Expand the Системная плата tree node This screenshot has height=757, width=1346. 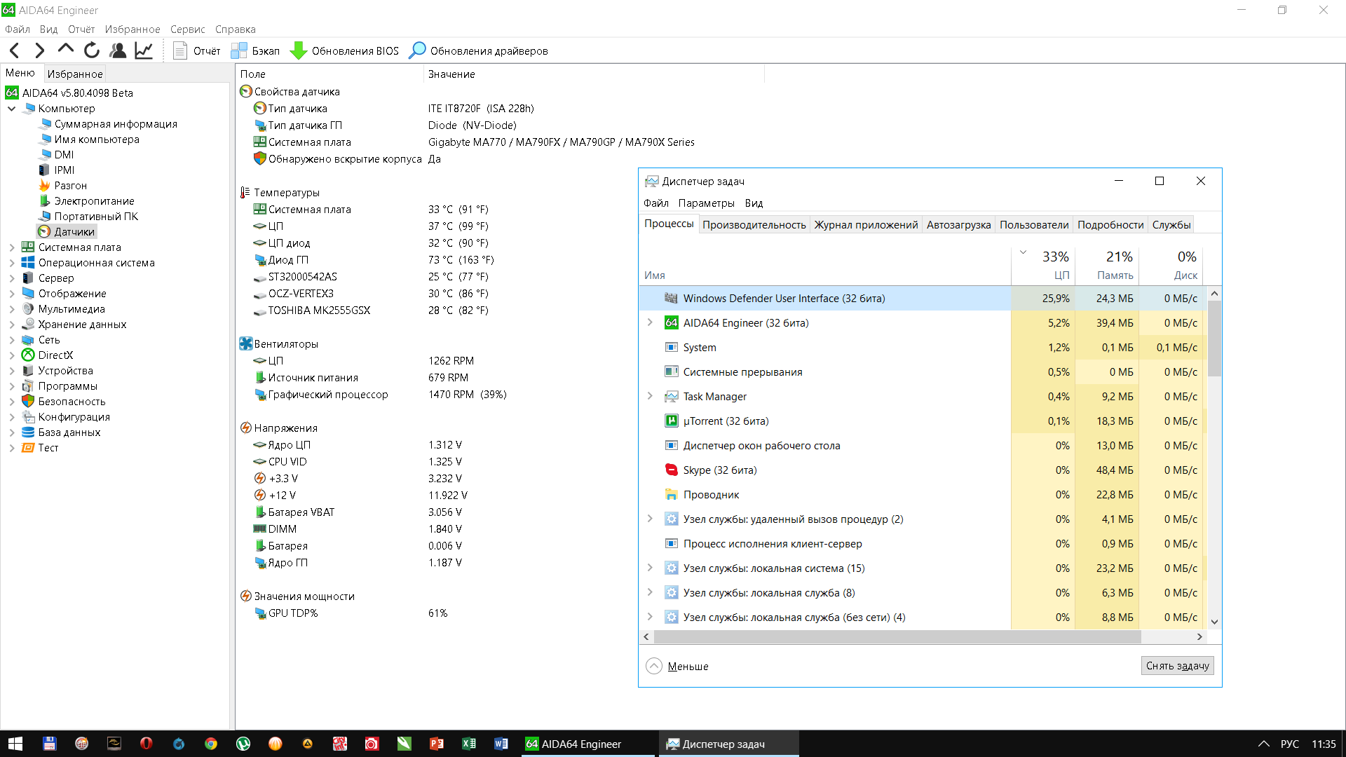point(12,247)
